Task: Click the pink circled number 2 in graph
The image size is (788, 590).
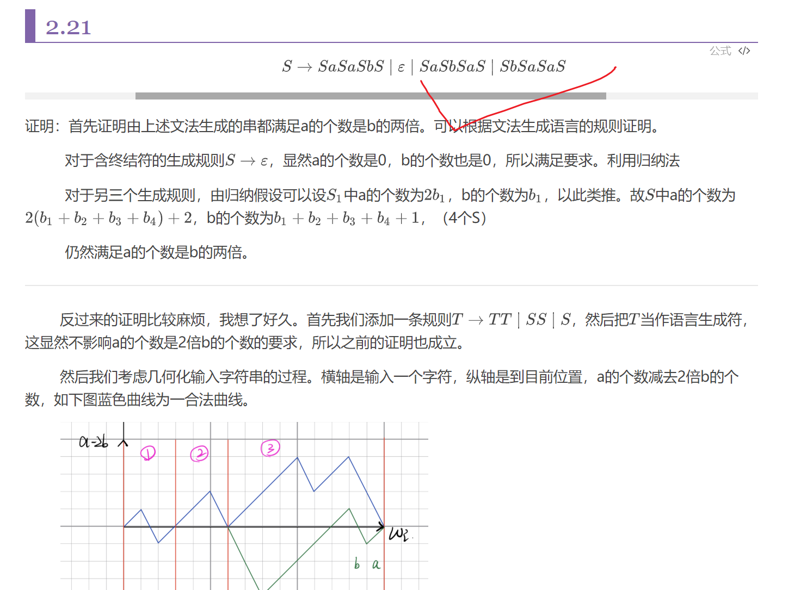Action: click(199, 454)
